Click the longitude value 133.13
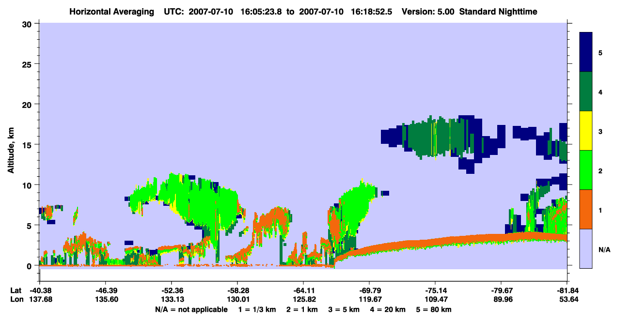This screenshot has height=323, width=630. [172, 299]
